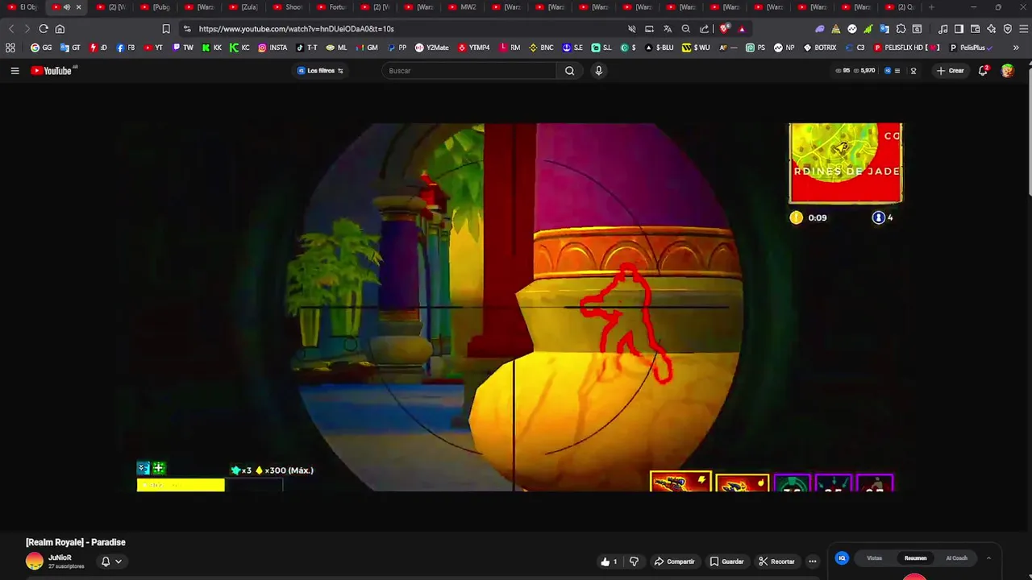This screenshot has height=580, width=1032.
Task: Open the subscription notification bell dropdown
Action: [111, 561]
